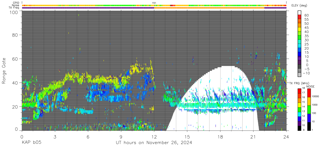Click the Noise strip label

[x=16, y=5]
